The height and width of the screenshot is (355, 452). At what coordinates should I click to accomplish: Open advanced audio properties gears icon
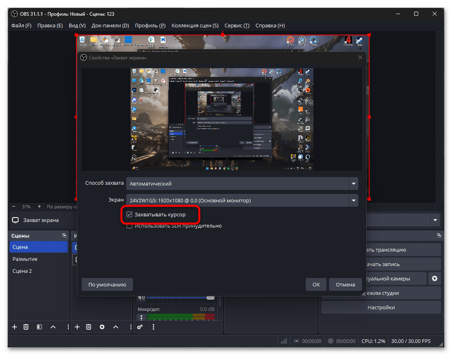click(x=140, y=327)
